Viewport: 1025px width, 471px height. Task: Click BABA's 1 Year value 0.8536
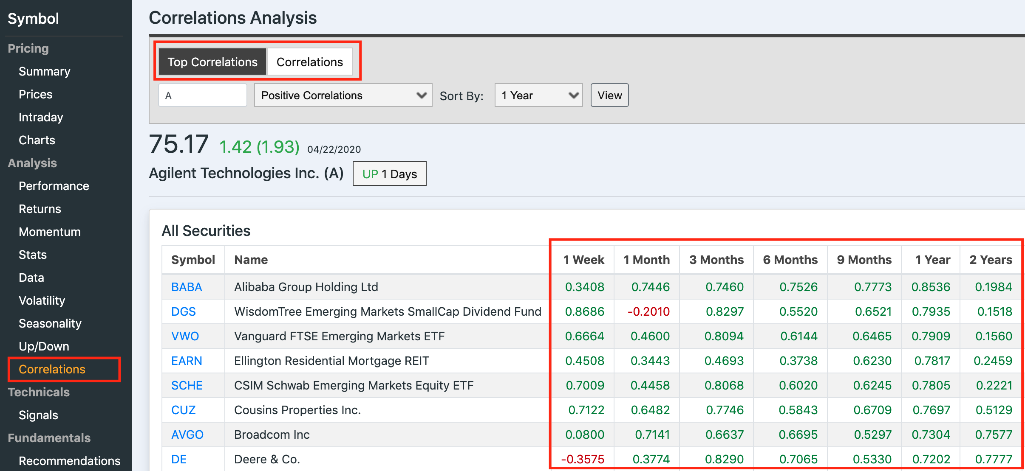931,287
